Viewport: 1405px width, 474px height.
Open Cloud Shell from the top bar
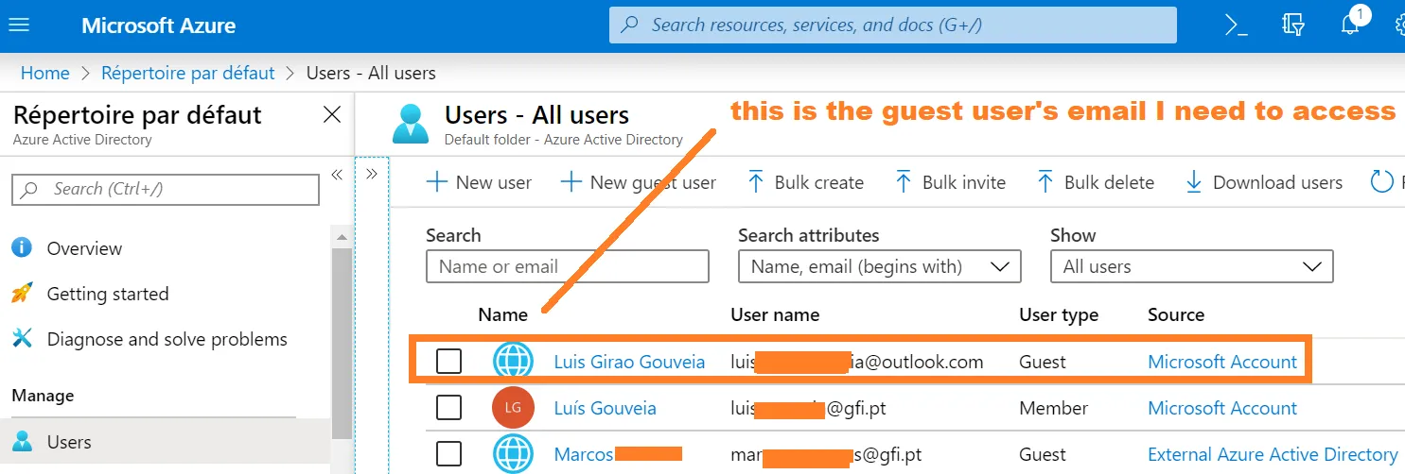[x=1236, y=25]
